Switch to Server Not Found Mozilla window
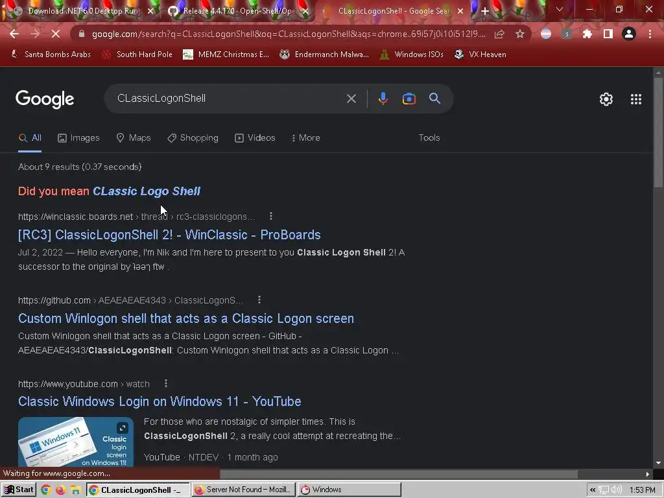 coord(244,490)
